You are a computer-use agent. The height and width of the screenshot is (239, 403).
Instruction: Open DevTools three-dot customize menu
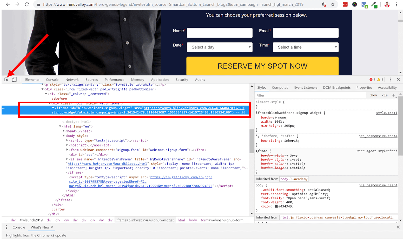[390, 80]
